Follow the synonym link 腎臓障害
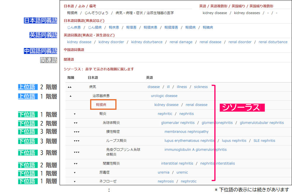The image size is (292, 195). coord(171,28)
